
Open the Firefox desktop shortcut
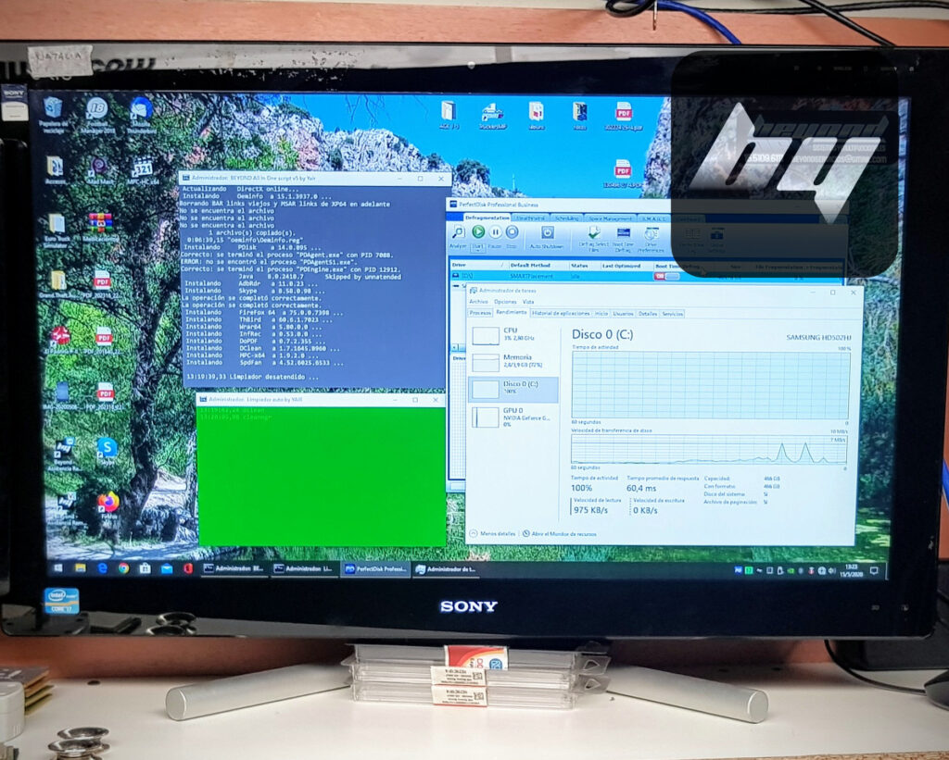108,505
